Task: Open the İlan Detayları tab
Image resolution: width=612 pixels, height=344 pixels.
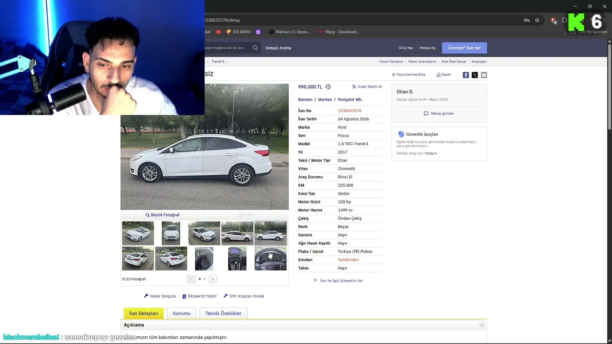Action: click(x=143, y=313)
